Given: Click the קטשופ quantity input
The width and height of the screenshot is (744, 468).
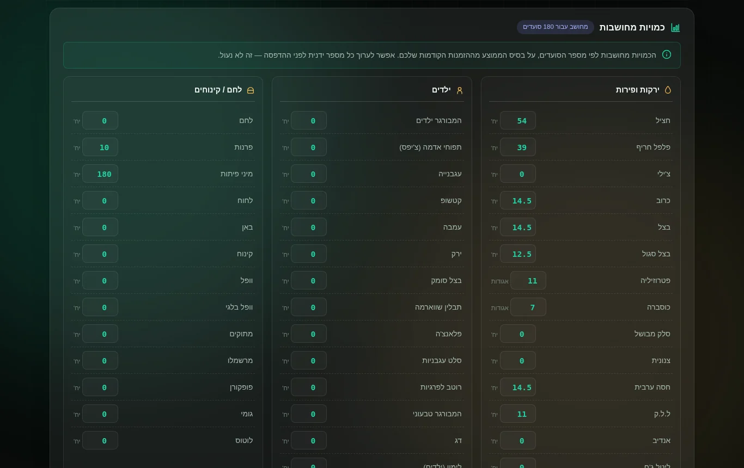Looking at the screenshot, I should [x=309, y=200].
